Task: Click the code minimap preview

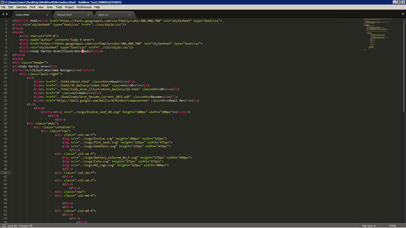Action: (x=378, y=33)
